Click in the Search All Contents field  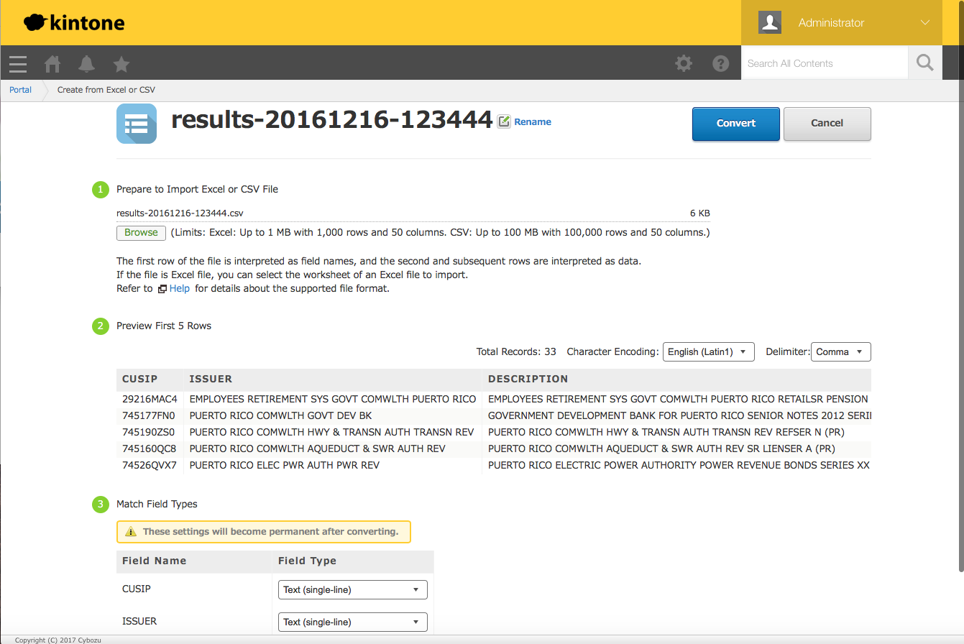coord(824,63)
